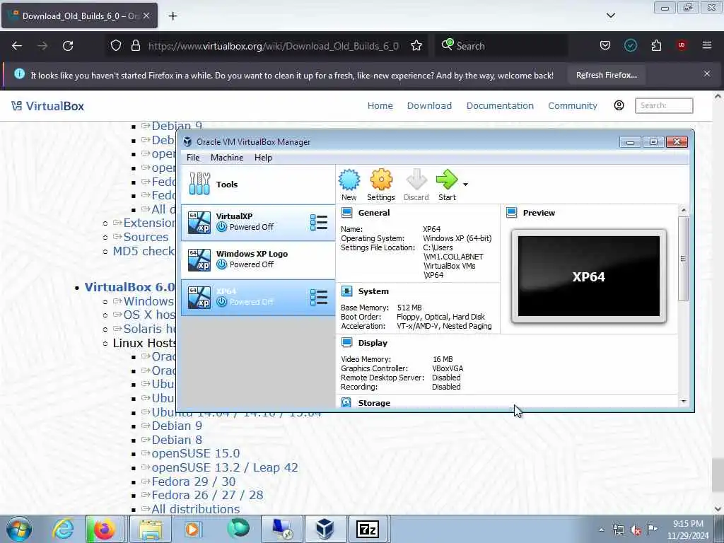Open the Machine menu
Viewport: 724px width, 543px height.
click(227, 158)
